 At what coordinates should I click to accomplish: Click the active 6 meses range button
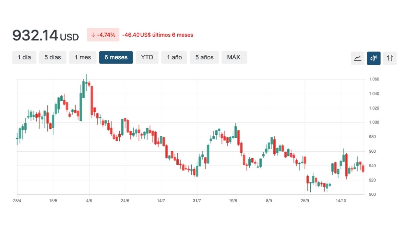(x=116, y=57)
